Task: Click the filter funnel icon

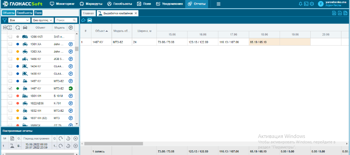Action: [x=4, y=20]
